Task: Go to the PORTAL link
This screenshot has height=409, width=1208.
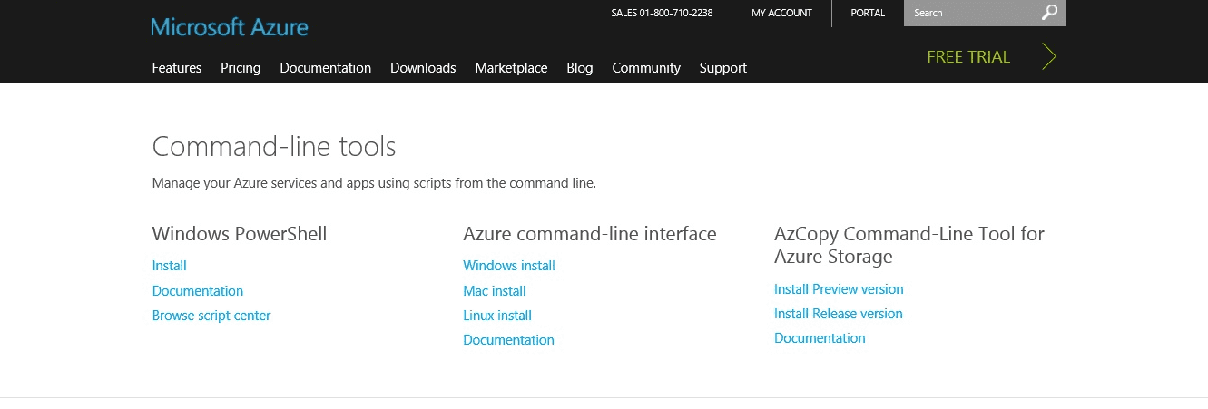Action: coord(868,13)
